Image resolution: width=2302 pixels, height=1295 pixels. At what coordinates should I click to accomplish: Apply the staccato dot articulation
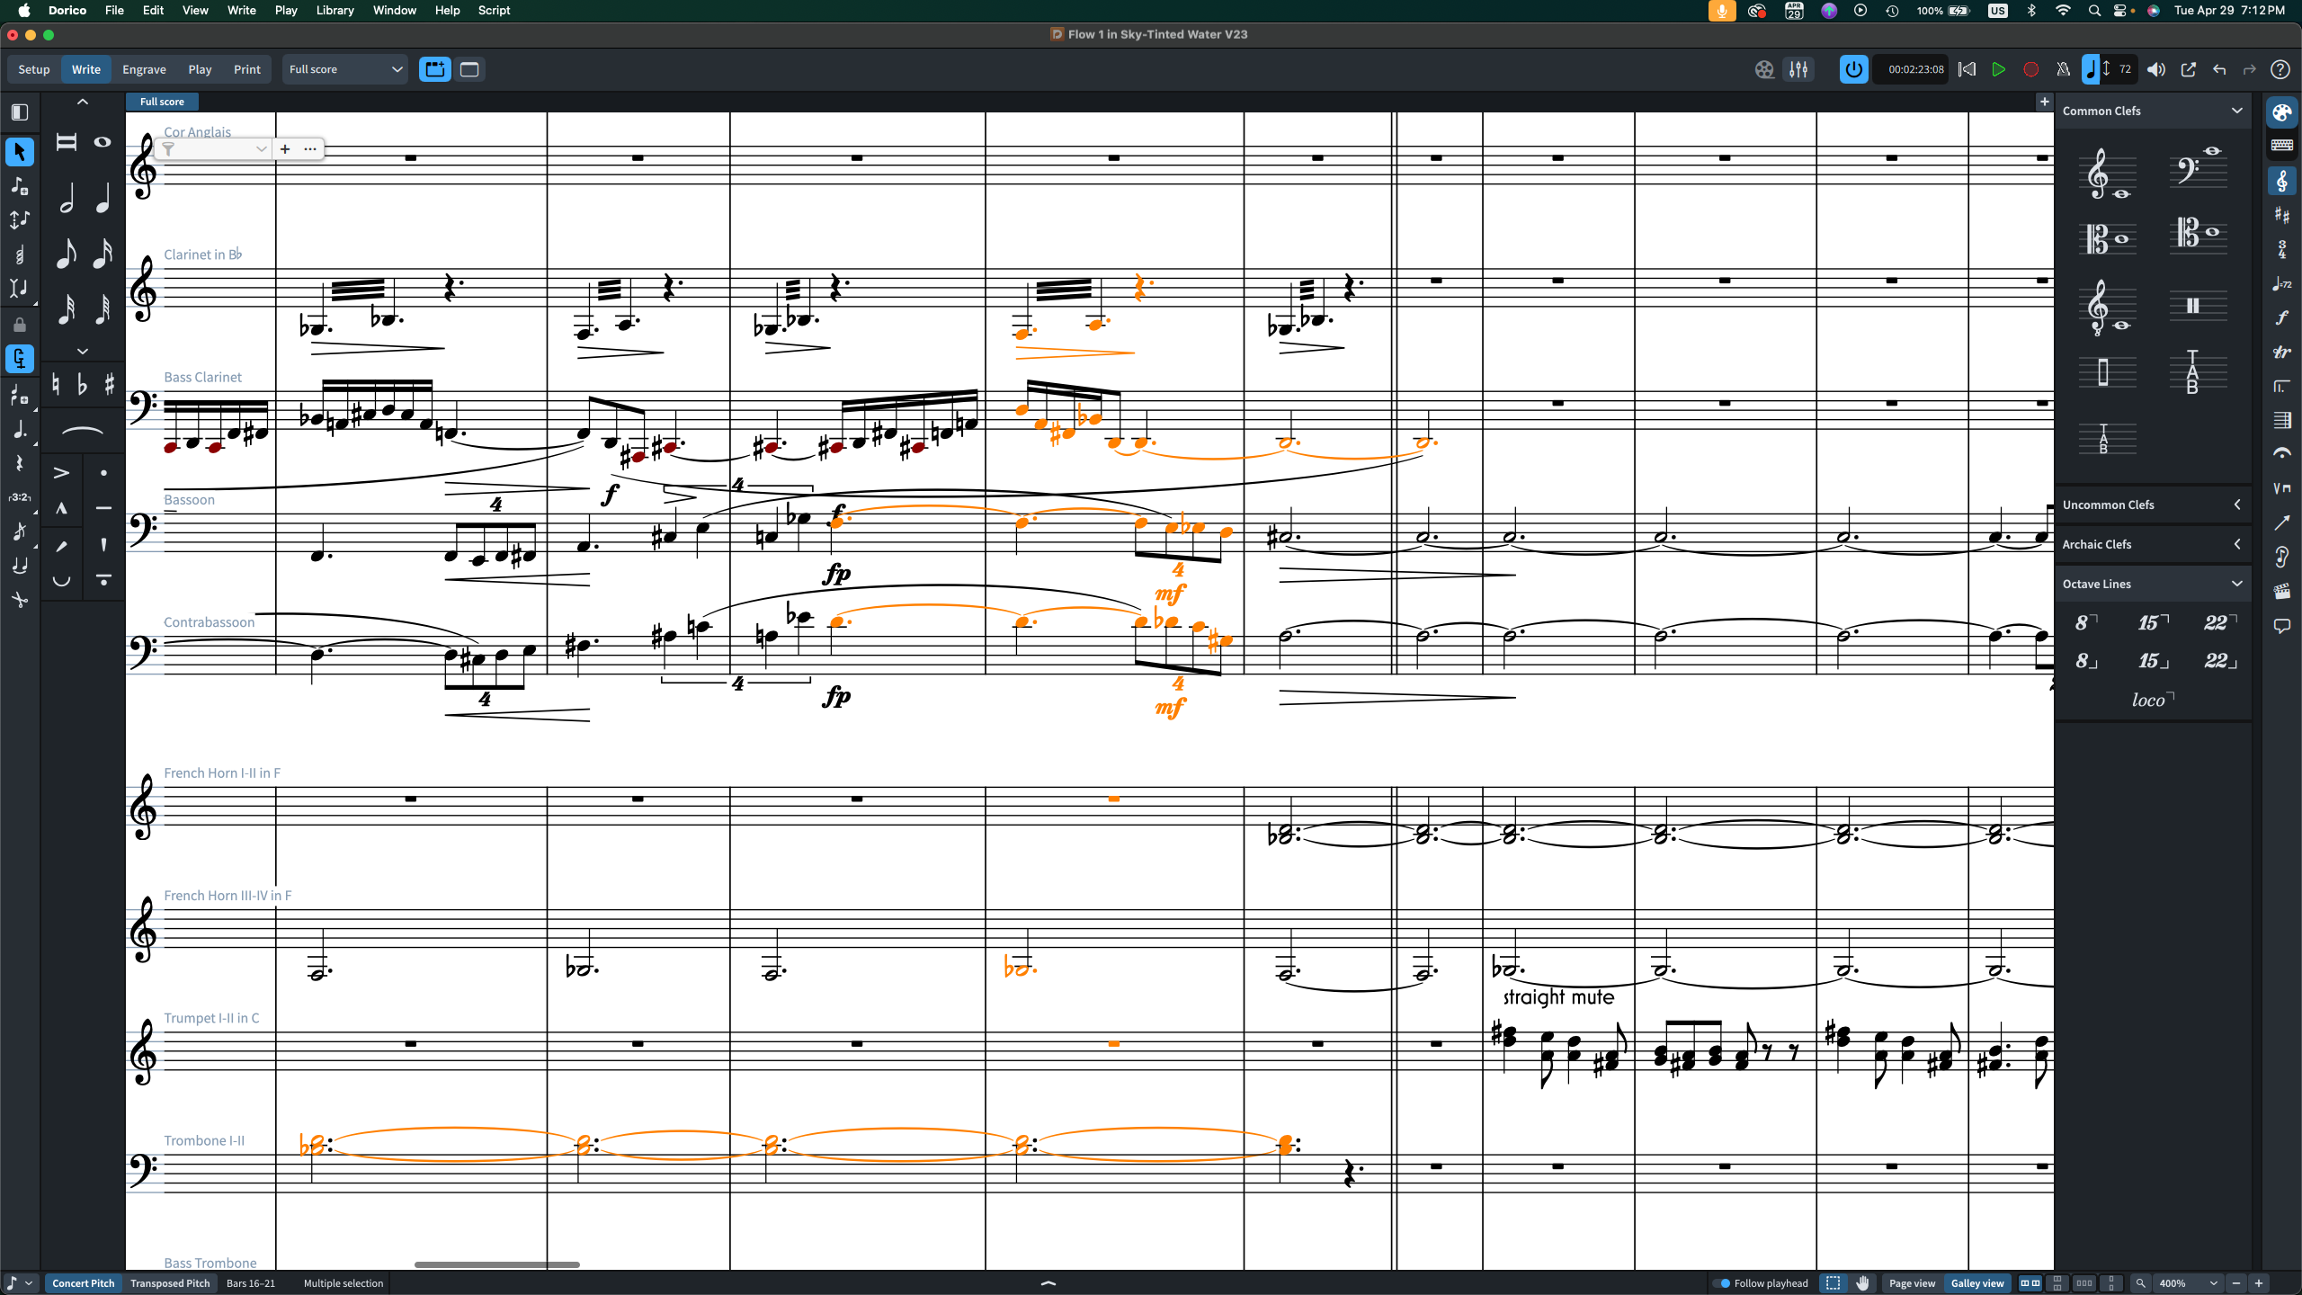tap(103, 473)
